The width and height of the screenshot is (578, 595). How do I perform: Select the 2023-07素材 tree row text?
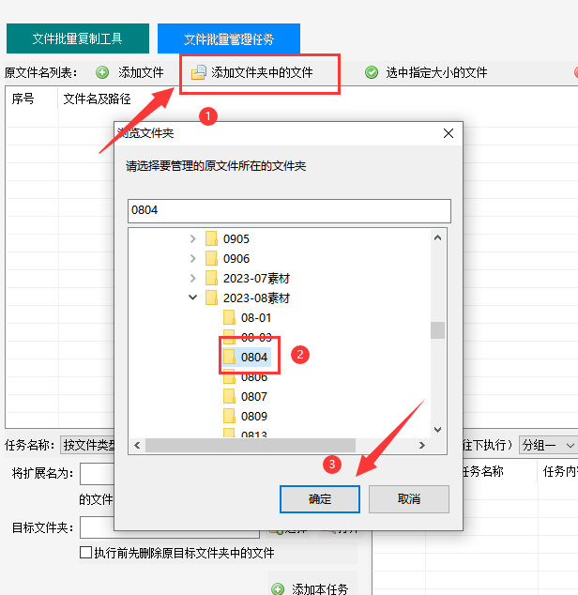(x=256, y=278)
